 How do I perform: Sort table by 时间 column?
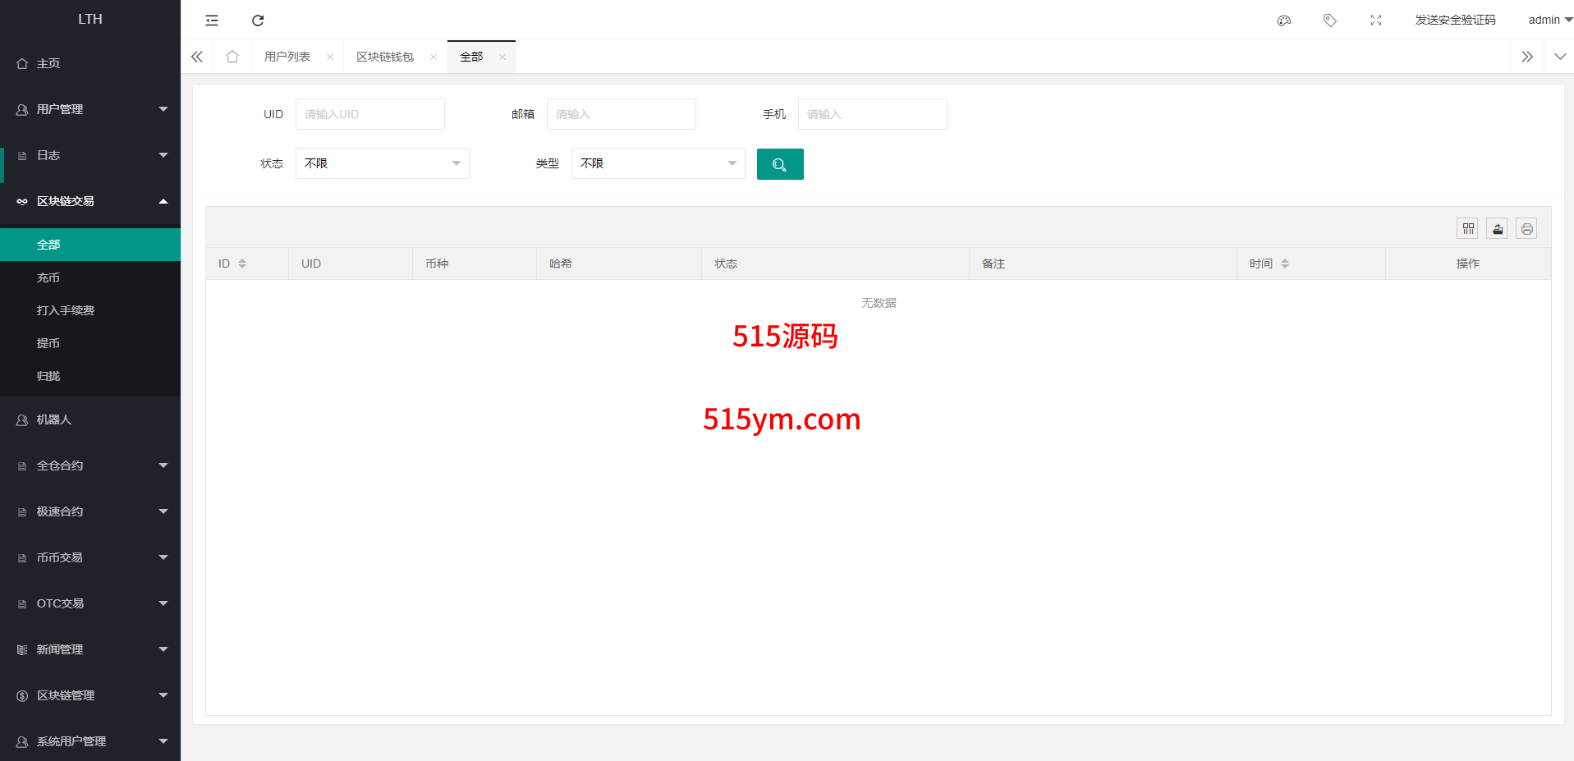1285,264
